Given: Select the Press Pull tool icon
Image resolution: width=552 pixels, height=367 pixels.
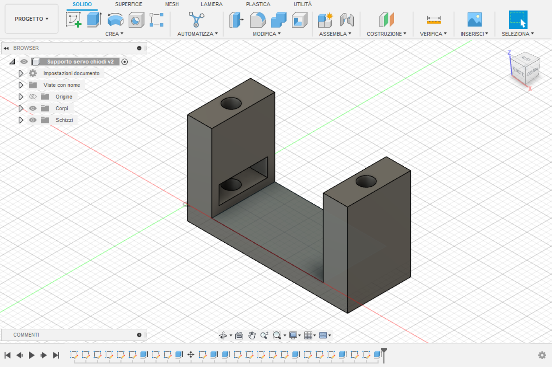Looking at the screenshot, I should coord(236,19).
